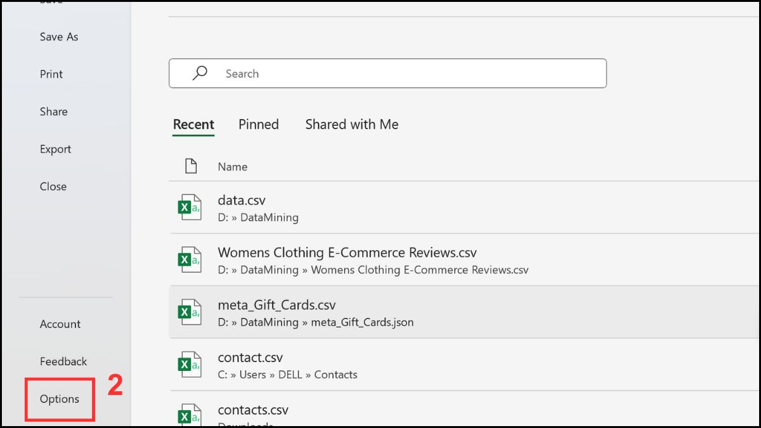
Task: Open the Account page
Action: (x=60, y=323)
